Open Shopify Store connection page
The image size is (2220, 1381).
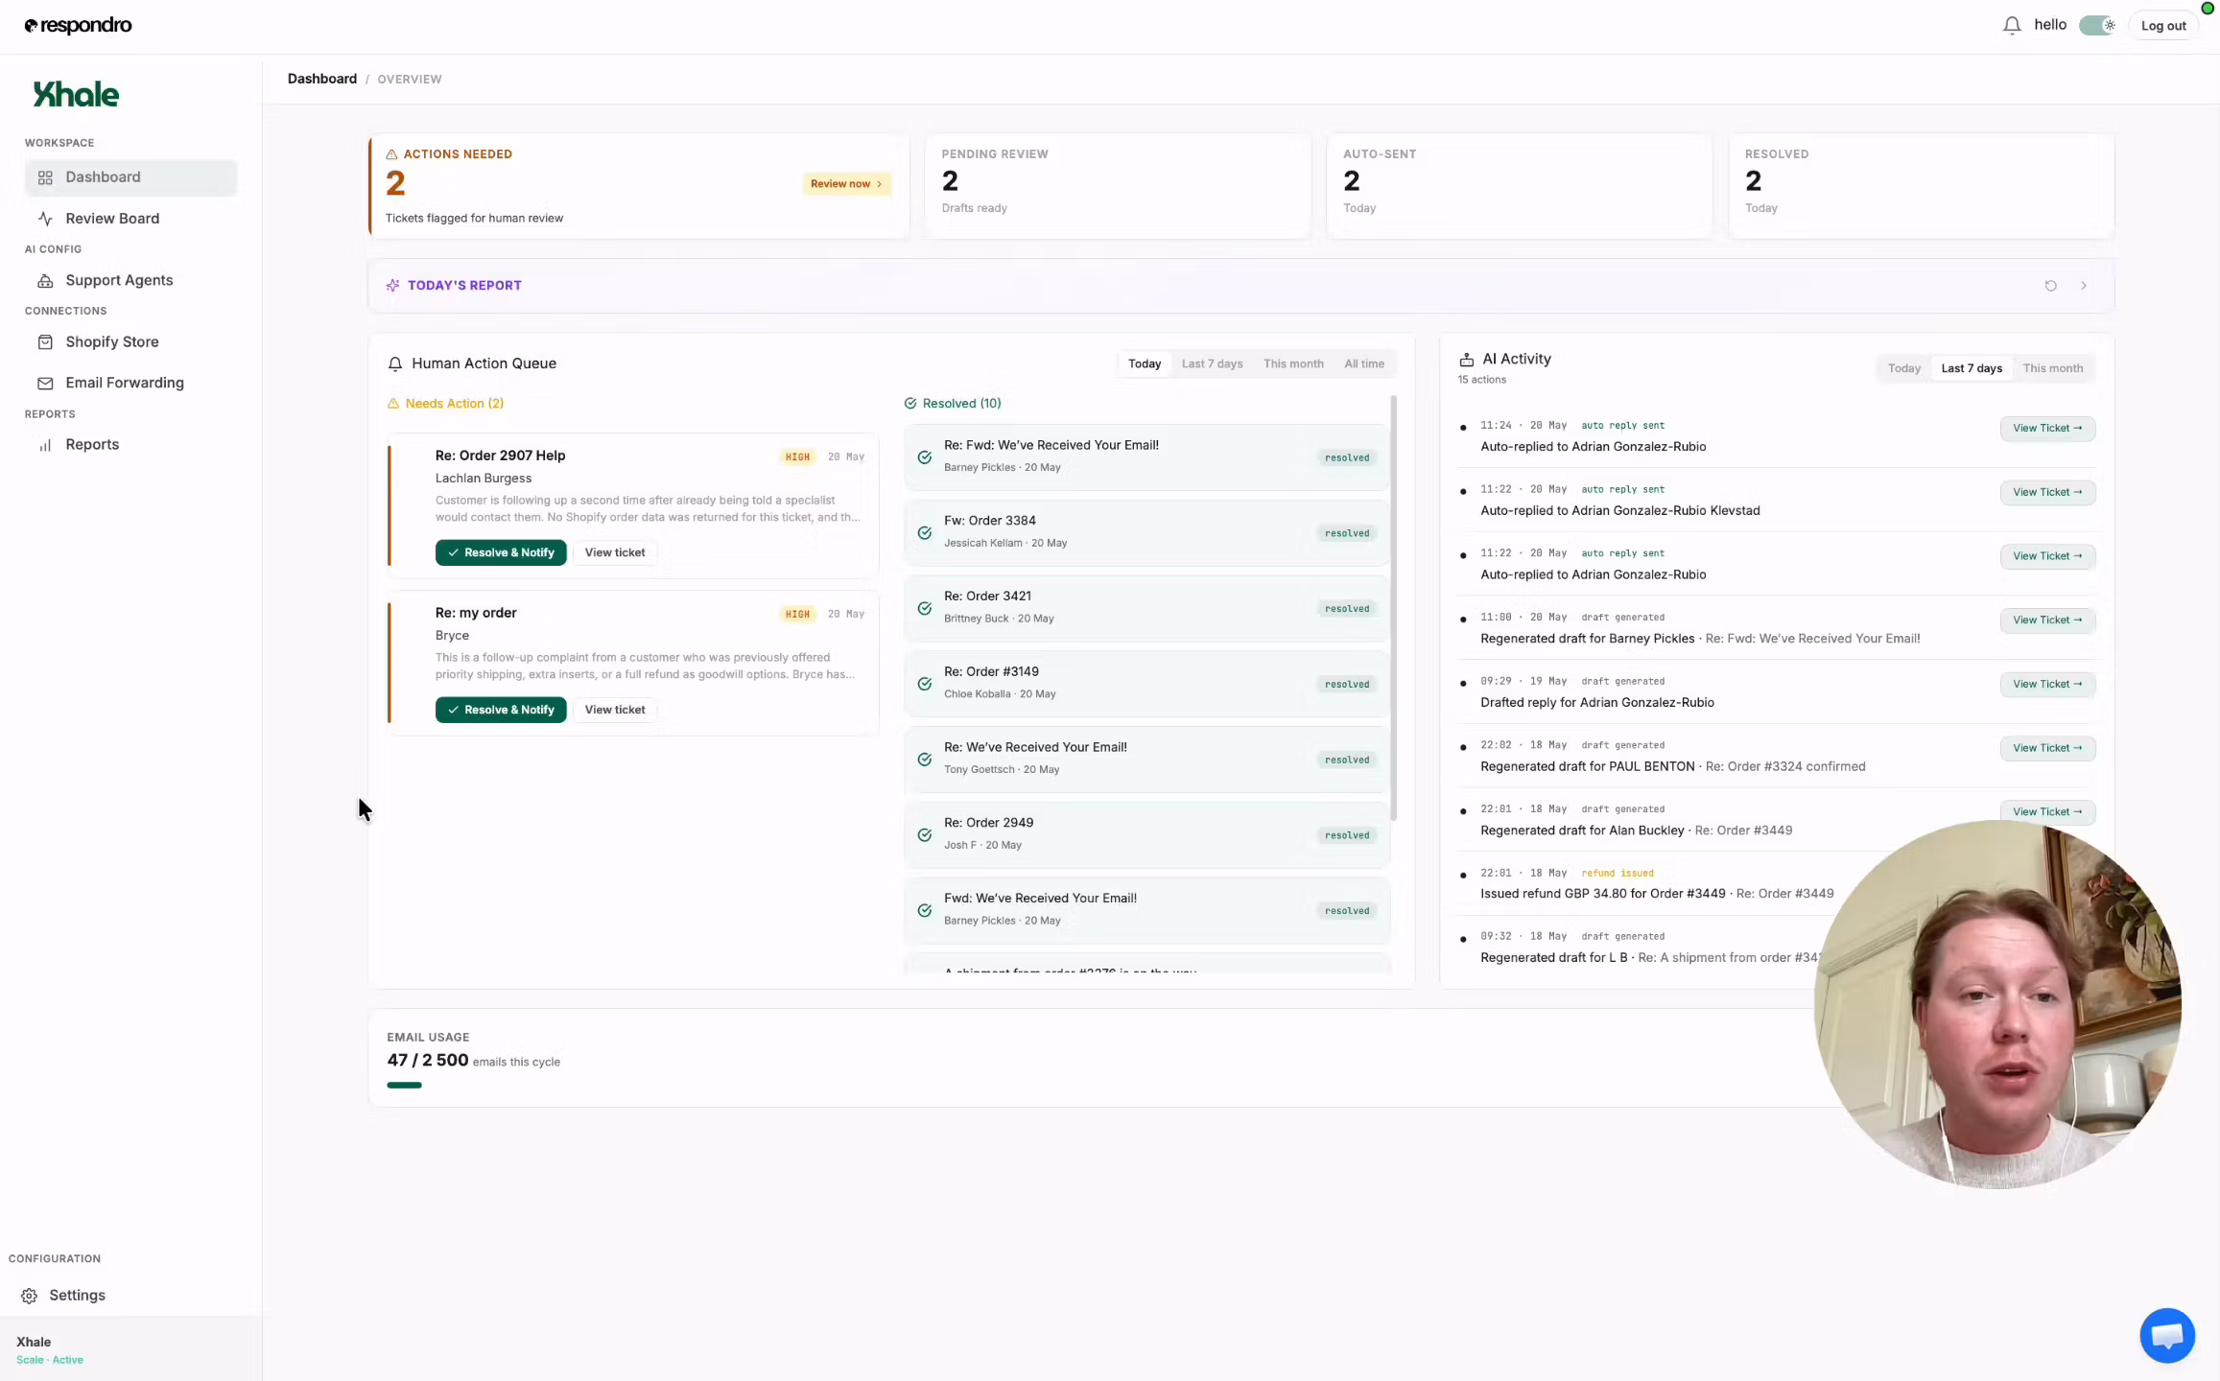click(130, 342)
